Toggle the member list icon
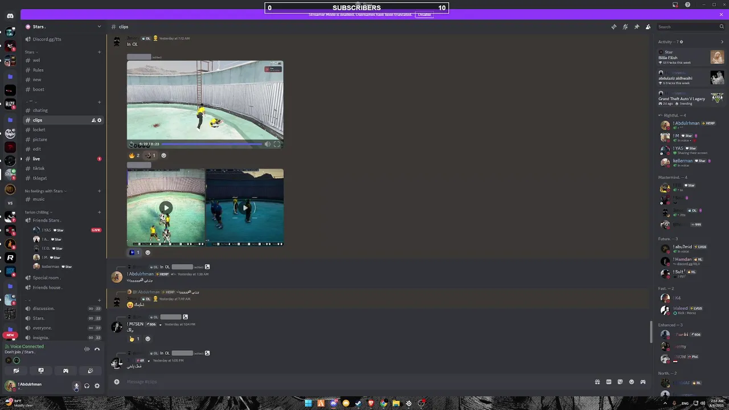 (x=648, y=27)
